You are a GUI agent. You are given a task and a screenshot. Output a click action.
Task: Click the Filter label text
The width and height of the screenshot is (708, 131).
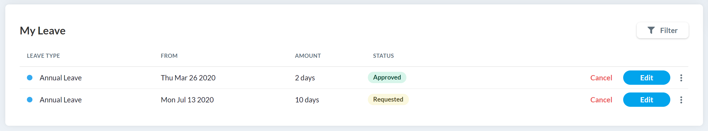tap(669, 31)
